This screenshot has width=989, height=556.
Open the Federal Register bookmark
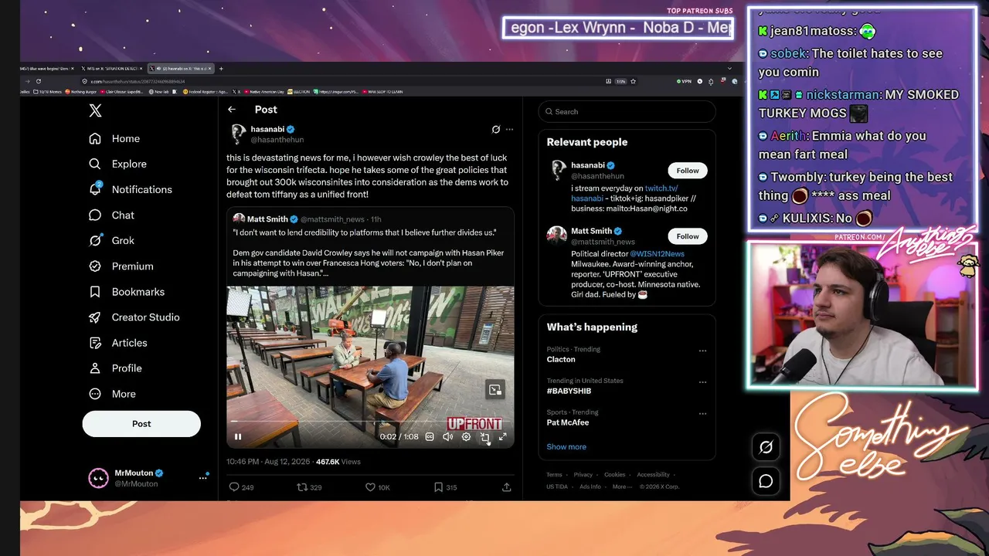tap(206, 92)
